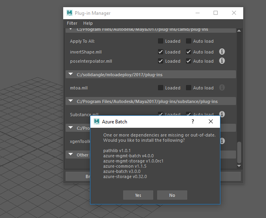
Task: Toggle Apply To All Loaded checkbox
Action: click(x=160, y=41)
